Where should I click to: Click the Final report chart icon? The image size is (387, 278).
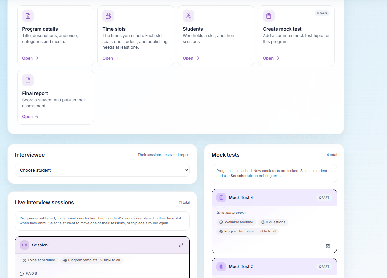(x=28, y=81)
